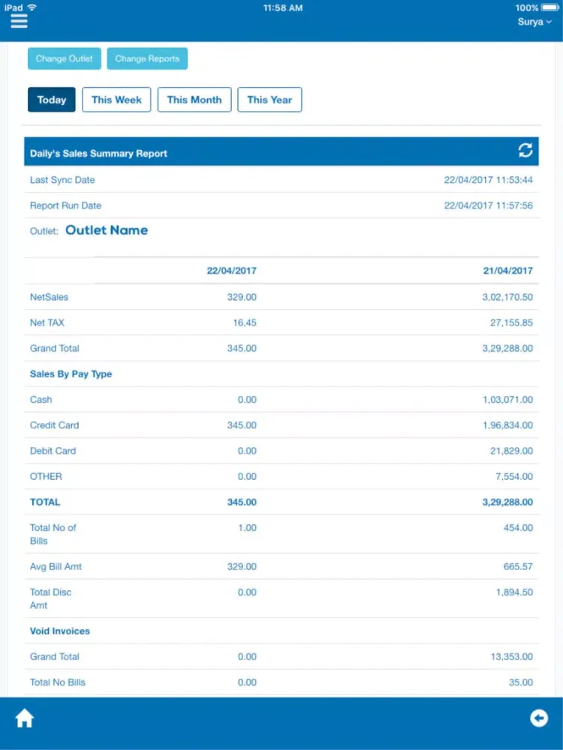
Task: Open the Surya user dropdown
Action: (534, 22)
